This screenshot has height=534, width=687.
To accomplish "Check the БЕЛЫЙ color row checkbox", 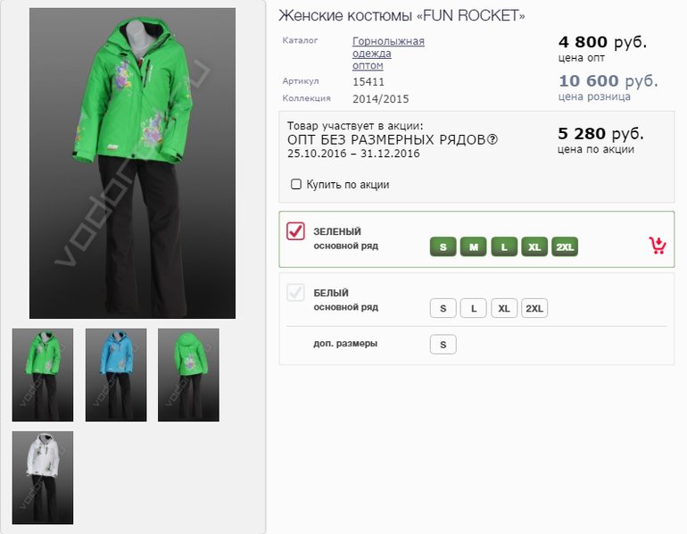I will pos(296,293).
